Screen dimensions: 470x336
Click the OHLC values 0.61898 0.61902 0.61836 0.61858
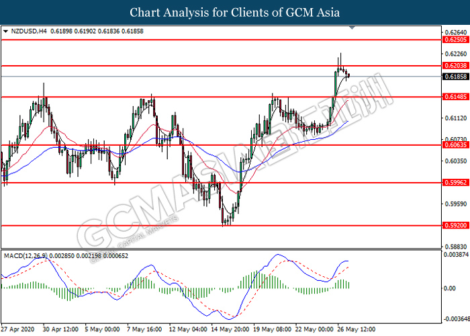coord(97,31)
